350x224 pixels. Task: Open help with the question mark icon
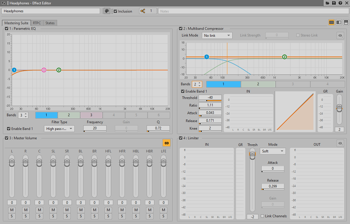[340, 3]
